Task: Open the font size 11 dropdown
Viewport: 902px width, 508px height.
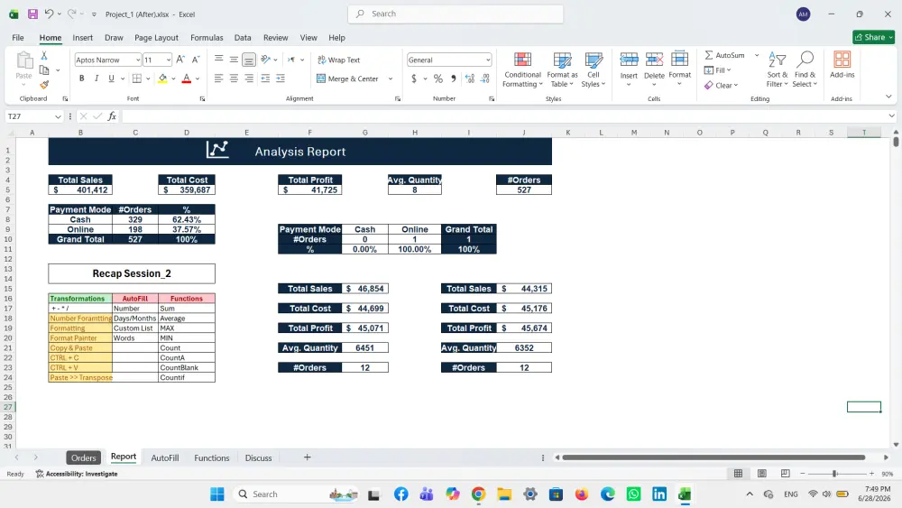Action: click(168, 60)
